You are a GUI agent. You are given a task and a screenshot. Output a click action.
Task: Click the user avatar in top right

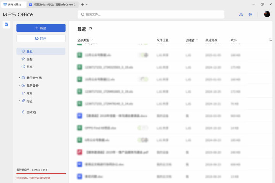click(x=267, y=14)
